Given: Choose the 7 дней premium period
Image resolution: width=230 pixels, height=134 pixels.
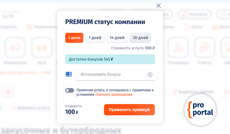Looking at the screenshot, I should tap(95, 38).
